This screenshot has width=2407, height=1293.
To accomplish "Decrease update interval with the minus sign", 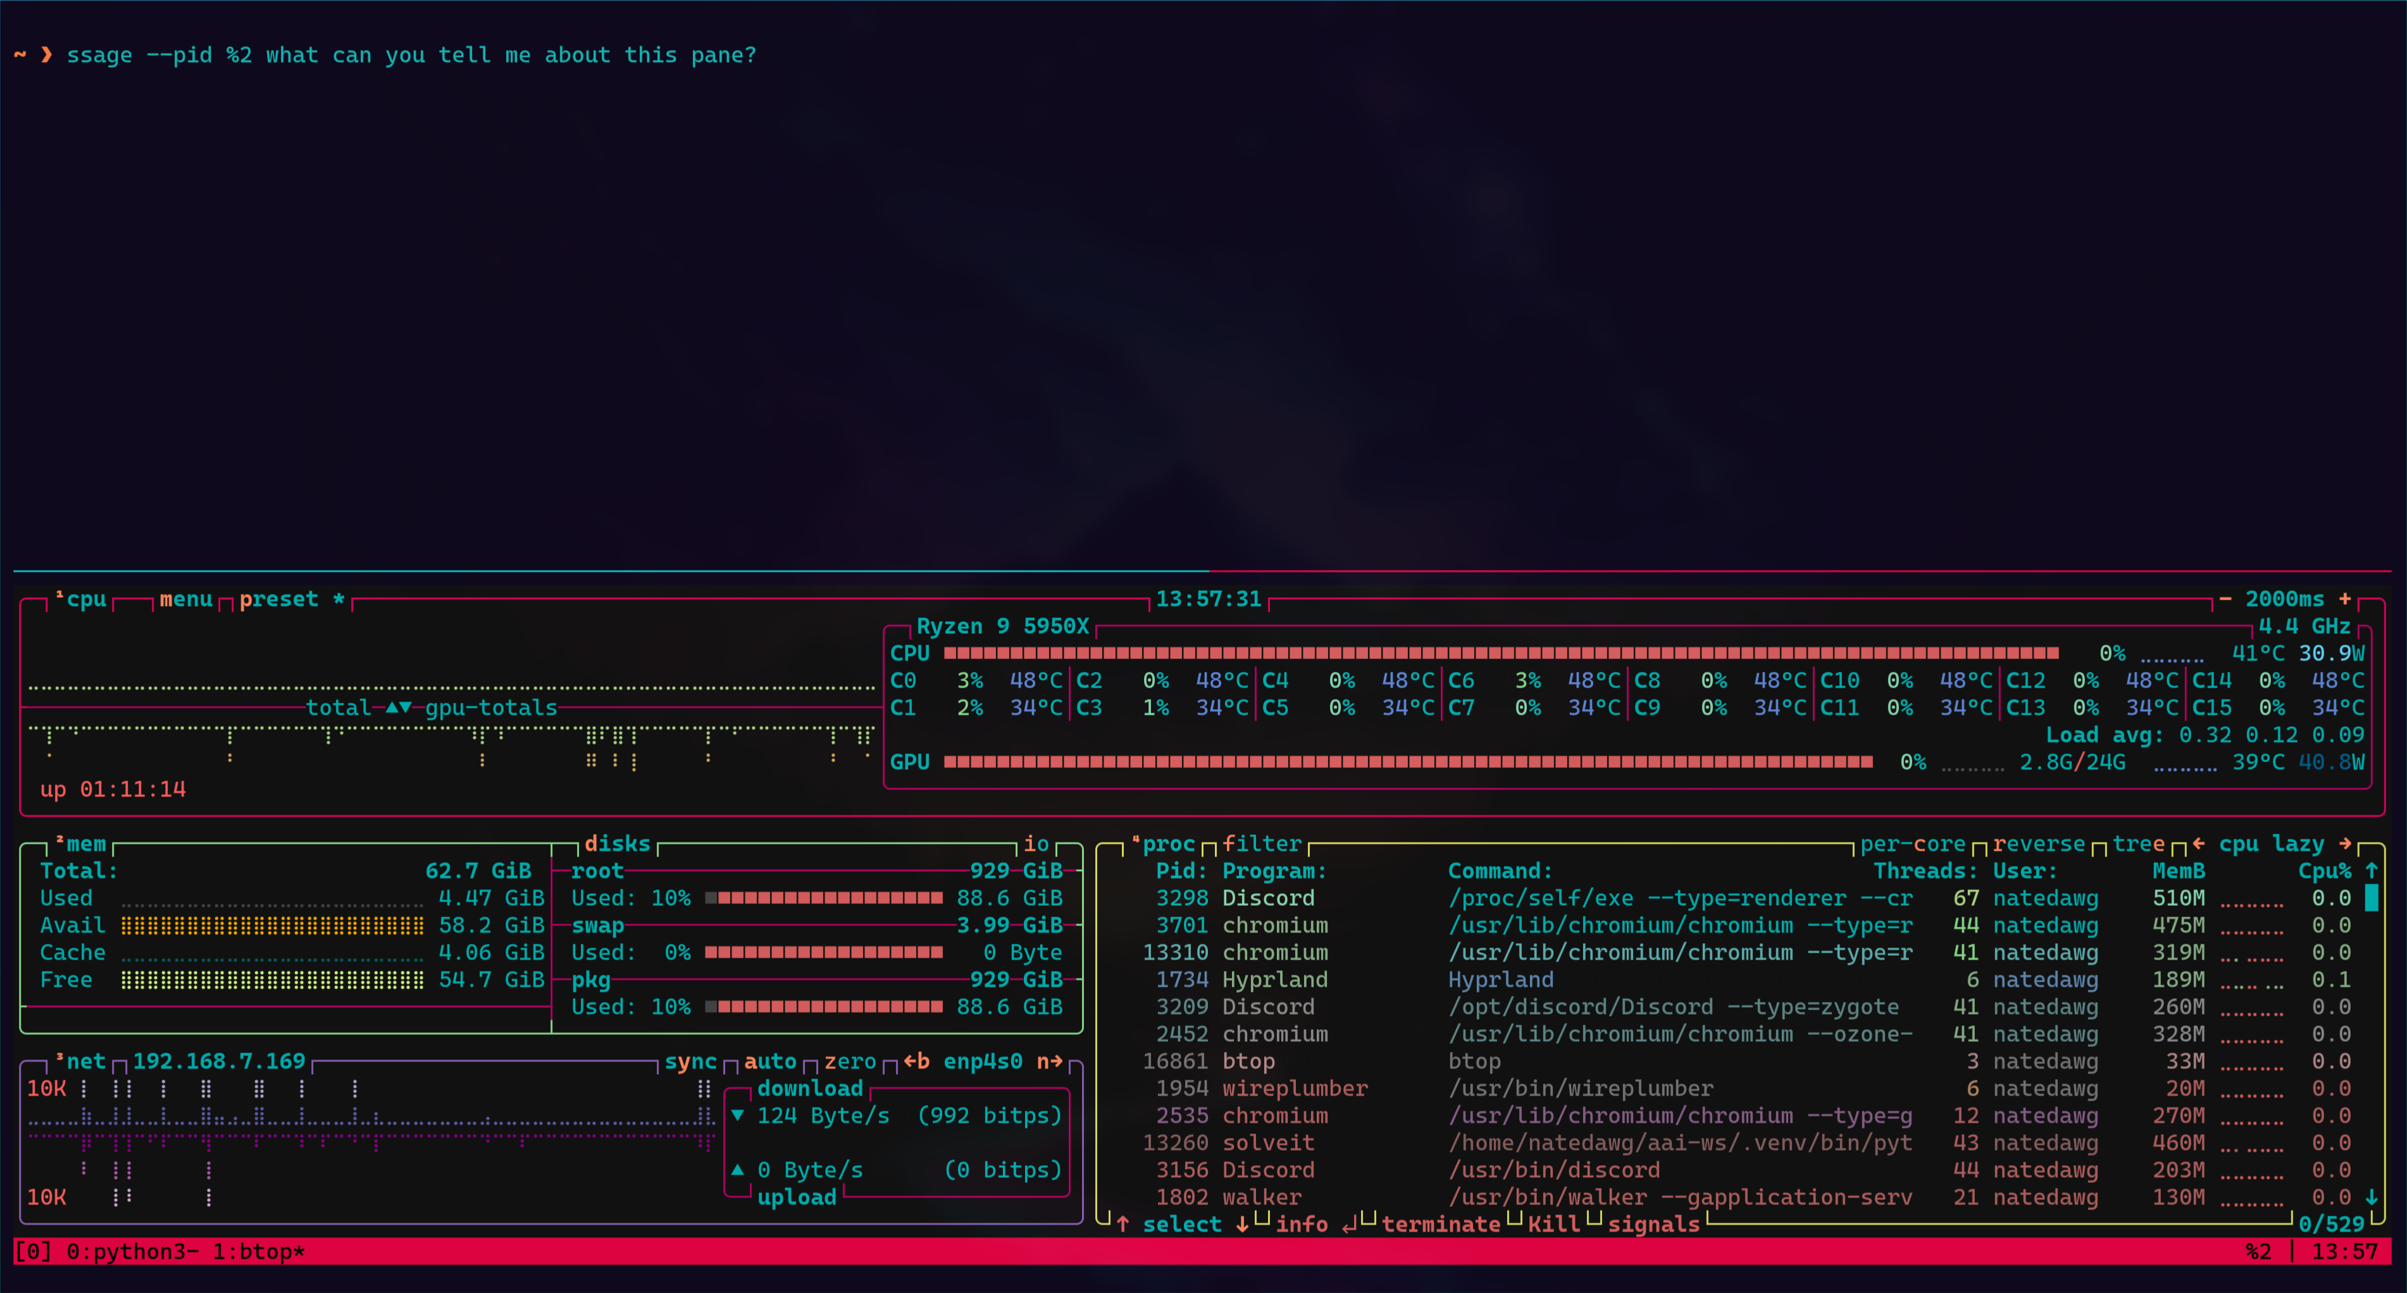I will tap(2225, 599).
